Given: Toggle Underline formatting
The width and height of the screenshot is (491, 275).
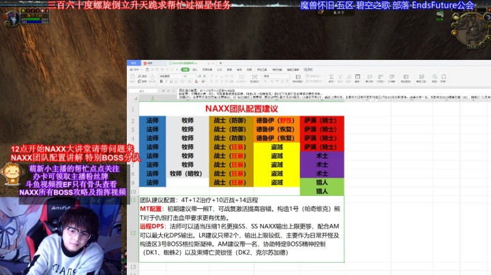Looking at the screenshot, I should tap(171, 81).
